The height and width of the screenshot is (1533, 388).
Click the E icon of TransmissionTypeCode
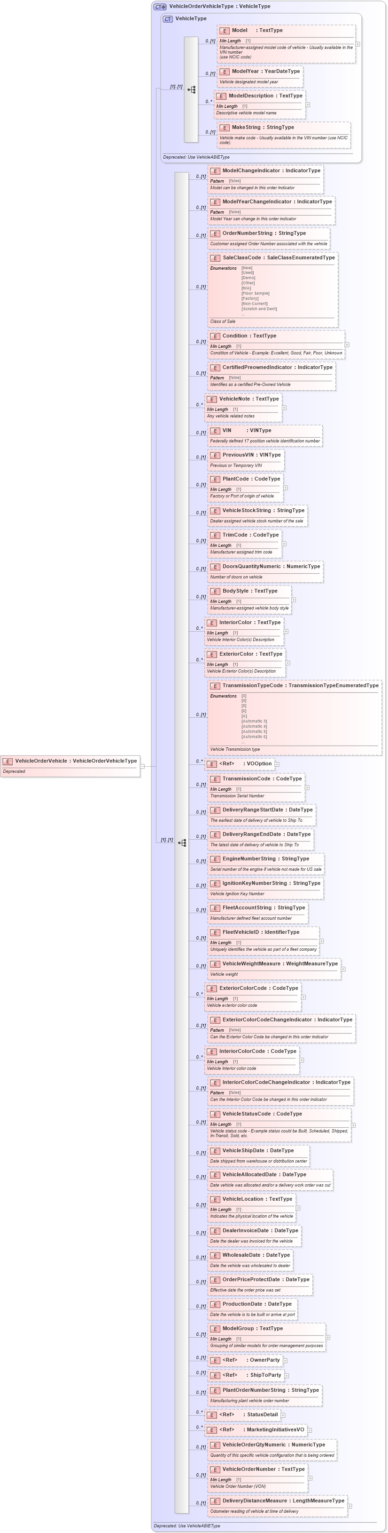pyautogui.click(x=215, y=686)
